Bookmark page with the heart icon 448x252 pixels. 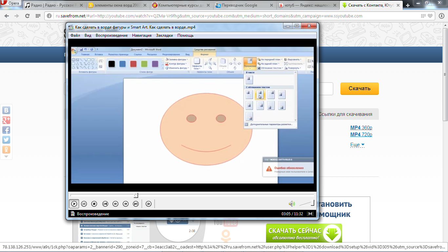point(430,16)
